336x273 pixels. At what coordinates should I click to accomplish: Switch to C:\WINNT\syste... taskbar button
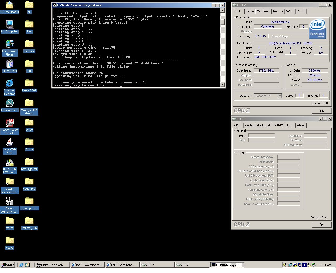[227, 265]
